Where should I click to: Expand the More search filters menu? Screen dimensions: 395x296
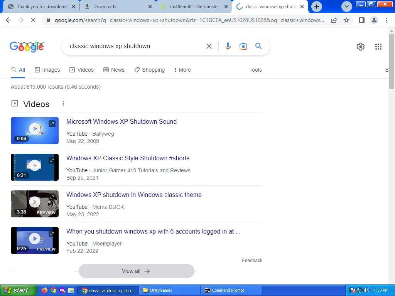pyautogui.click(x=182, y=70)
